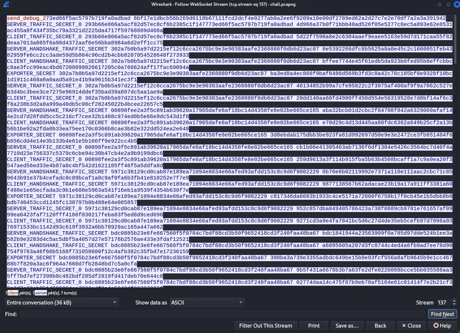Click the first EXPORTER_SECRET line in stream
The height and width of the screenshot is (333, 460).
pos(32,74)
